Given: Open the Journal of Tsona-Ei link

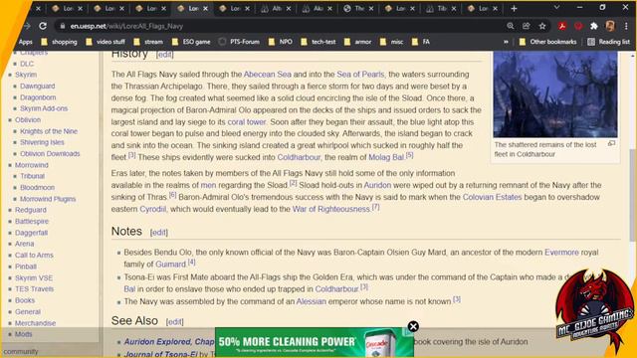Looking at the screenshot, I should [160, 354].
